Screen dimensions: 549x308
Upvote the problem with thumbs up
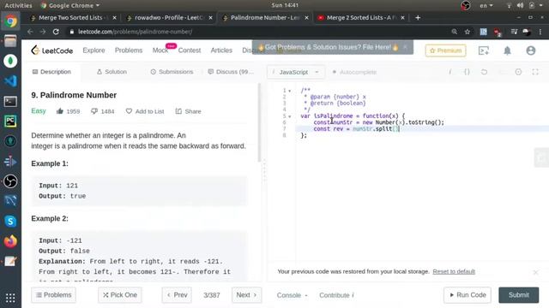60,111
